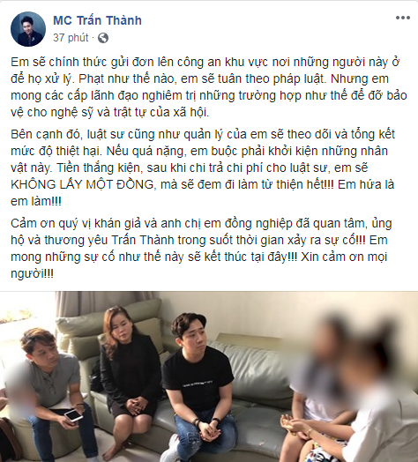Click the white smartphone held in the photo

pyautogui.click(x=74, y=415)
